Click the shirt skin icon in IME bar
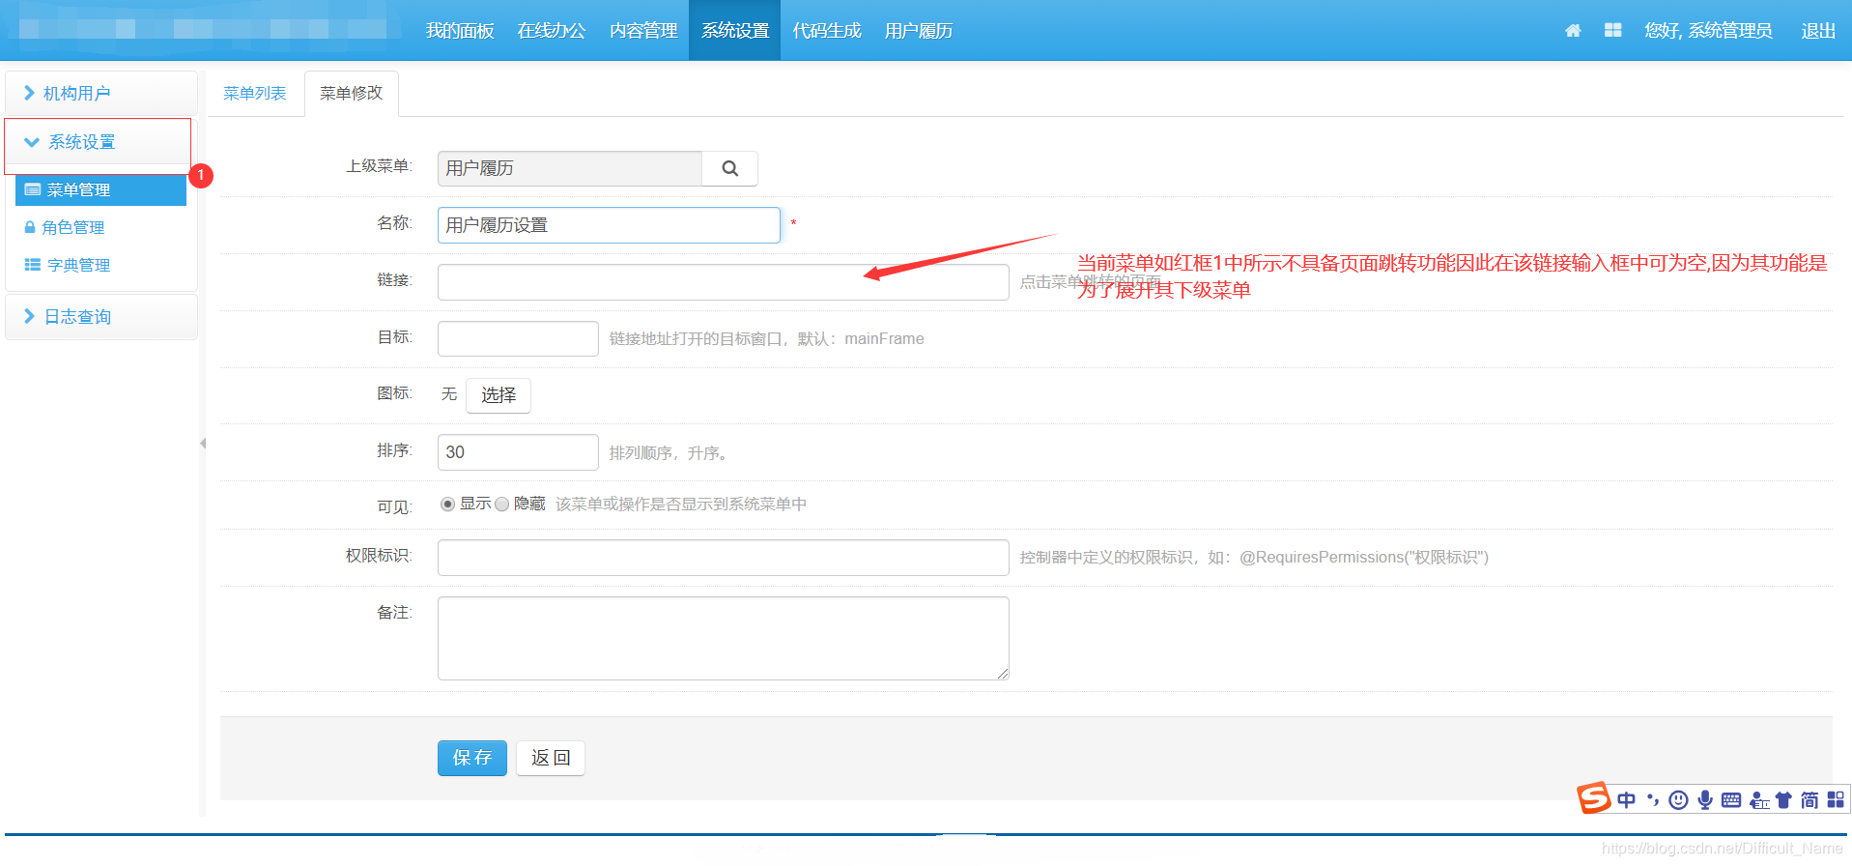This screenshot has height=866, width=1852. [1783, 800]
